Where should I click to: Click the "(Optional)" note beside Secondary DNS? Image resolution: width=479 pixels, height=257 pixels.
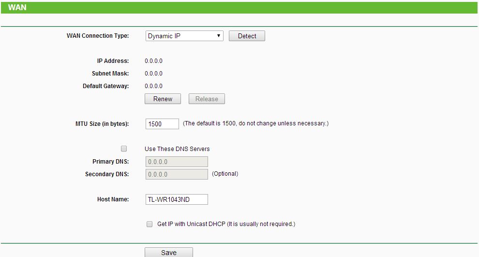click(225, 174)
